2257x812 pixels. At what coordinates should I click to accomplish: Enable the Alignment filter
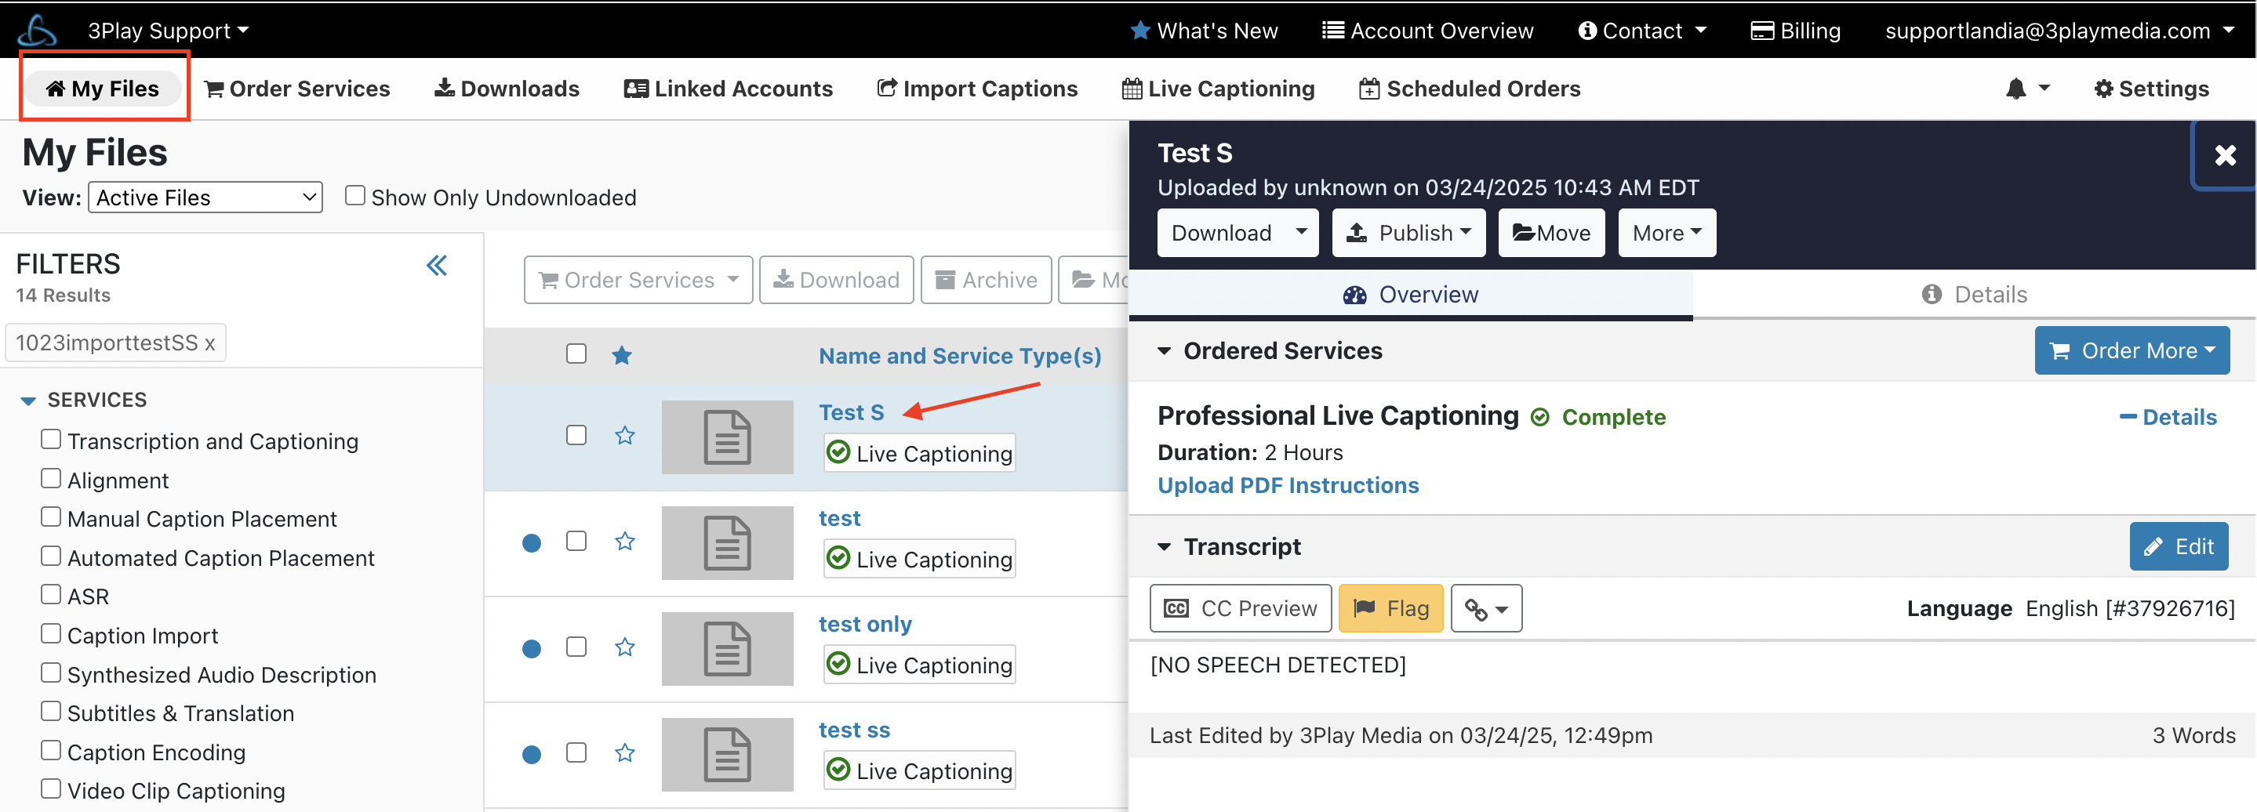pos(51,478)
